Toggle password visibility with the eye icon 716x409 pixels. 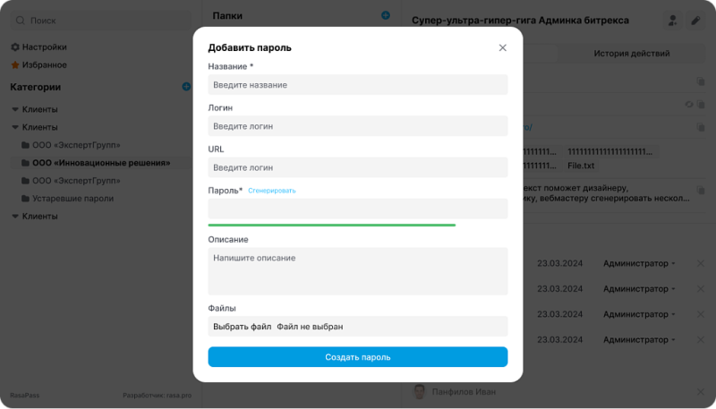pyautogui.click(x=688, y=105)
